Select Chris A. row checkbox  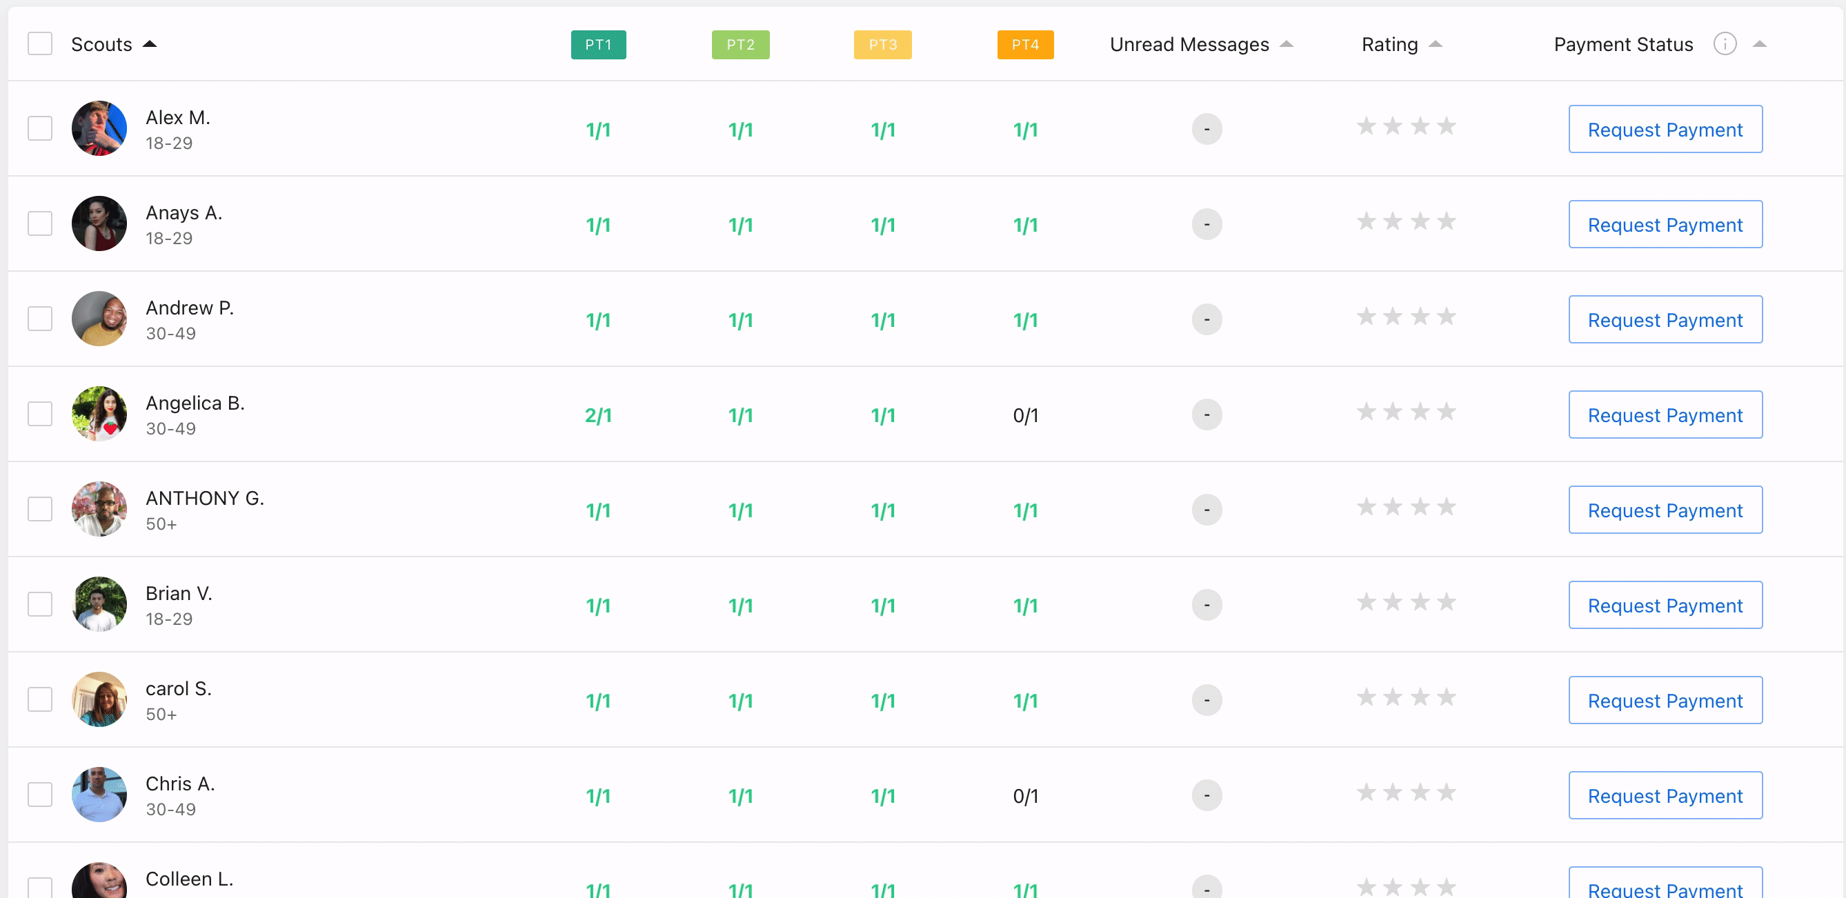tap(40, 795)
